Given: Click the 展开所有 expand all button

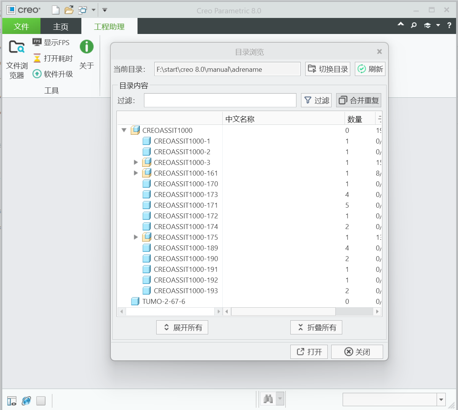Looking at the screenshot, I should point(182,328).
